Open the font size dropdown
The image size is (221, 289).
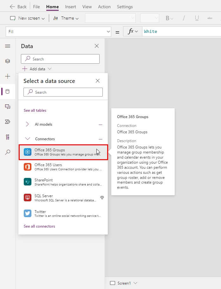coord(150,18)
